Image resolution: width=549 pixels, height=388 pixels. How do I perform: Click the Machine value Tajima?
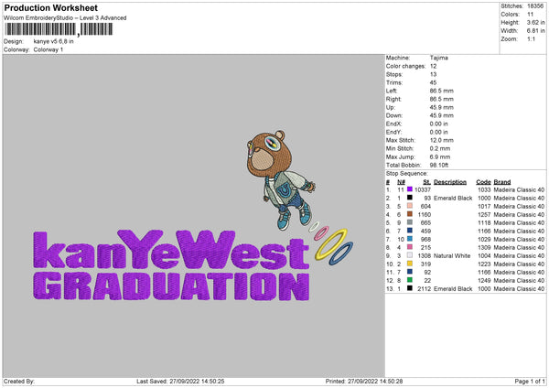click(x=438, y=58)
